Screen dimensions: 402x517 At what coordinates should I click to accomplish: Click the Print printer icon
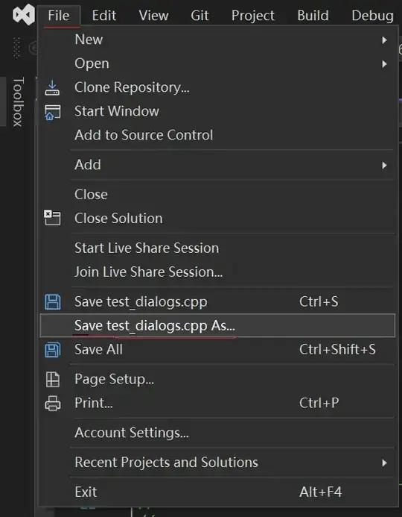coord(53,404)
